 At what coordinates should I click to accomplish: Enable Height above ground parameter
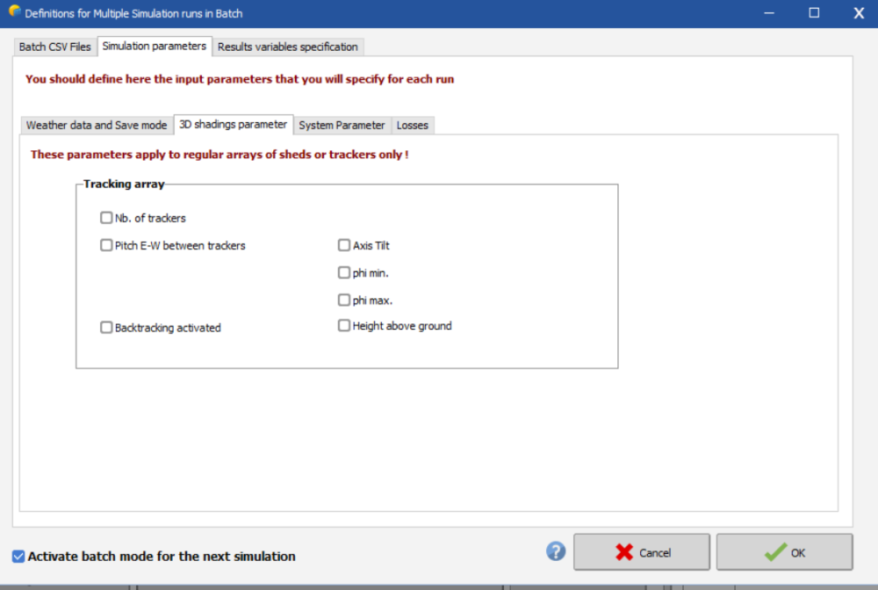click(x=344, y=326)
